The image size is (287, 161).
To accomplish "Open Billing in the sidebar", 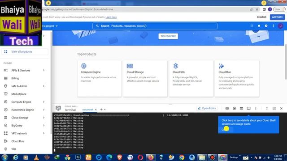I will click(15, 78).
